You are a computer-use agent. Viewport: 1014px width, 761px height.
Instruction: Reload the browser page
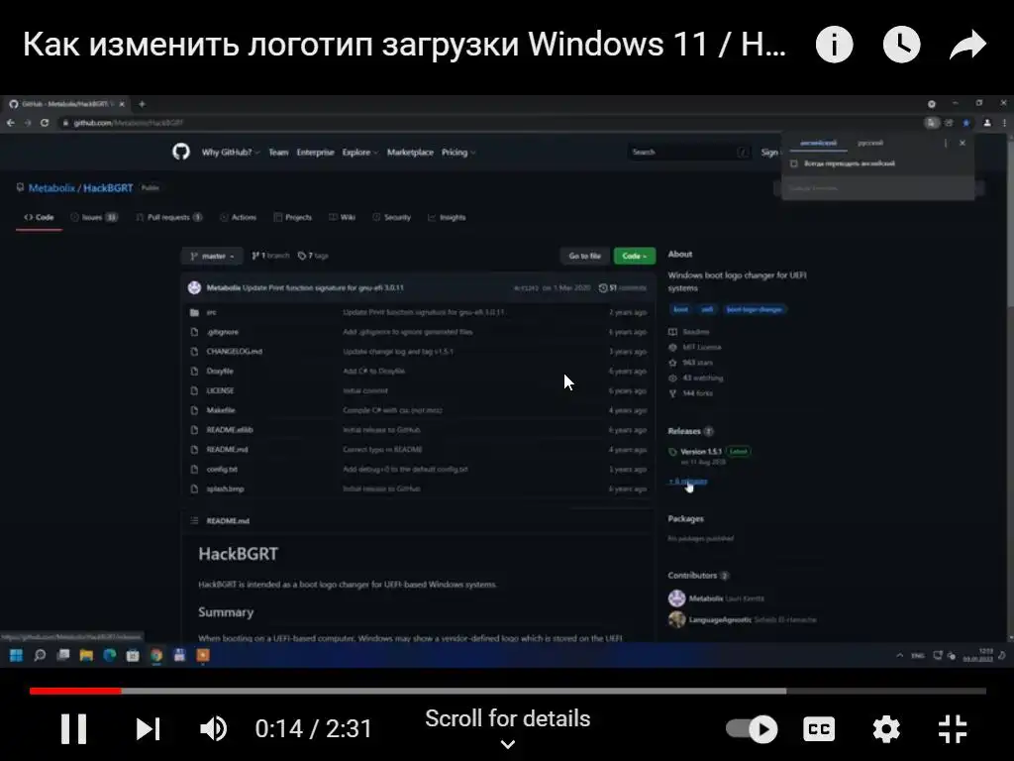[x=45, y=122]
